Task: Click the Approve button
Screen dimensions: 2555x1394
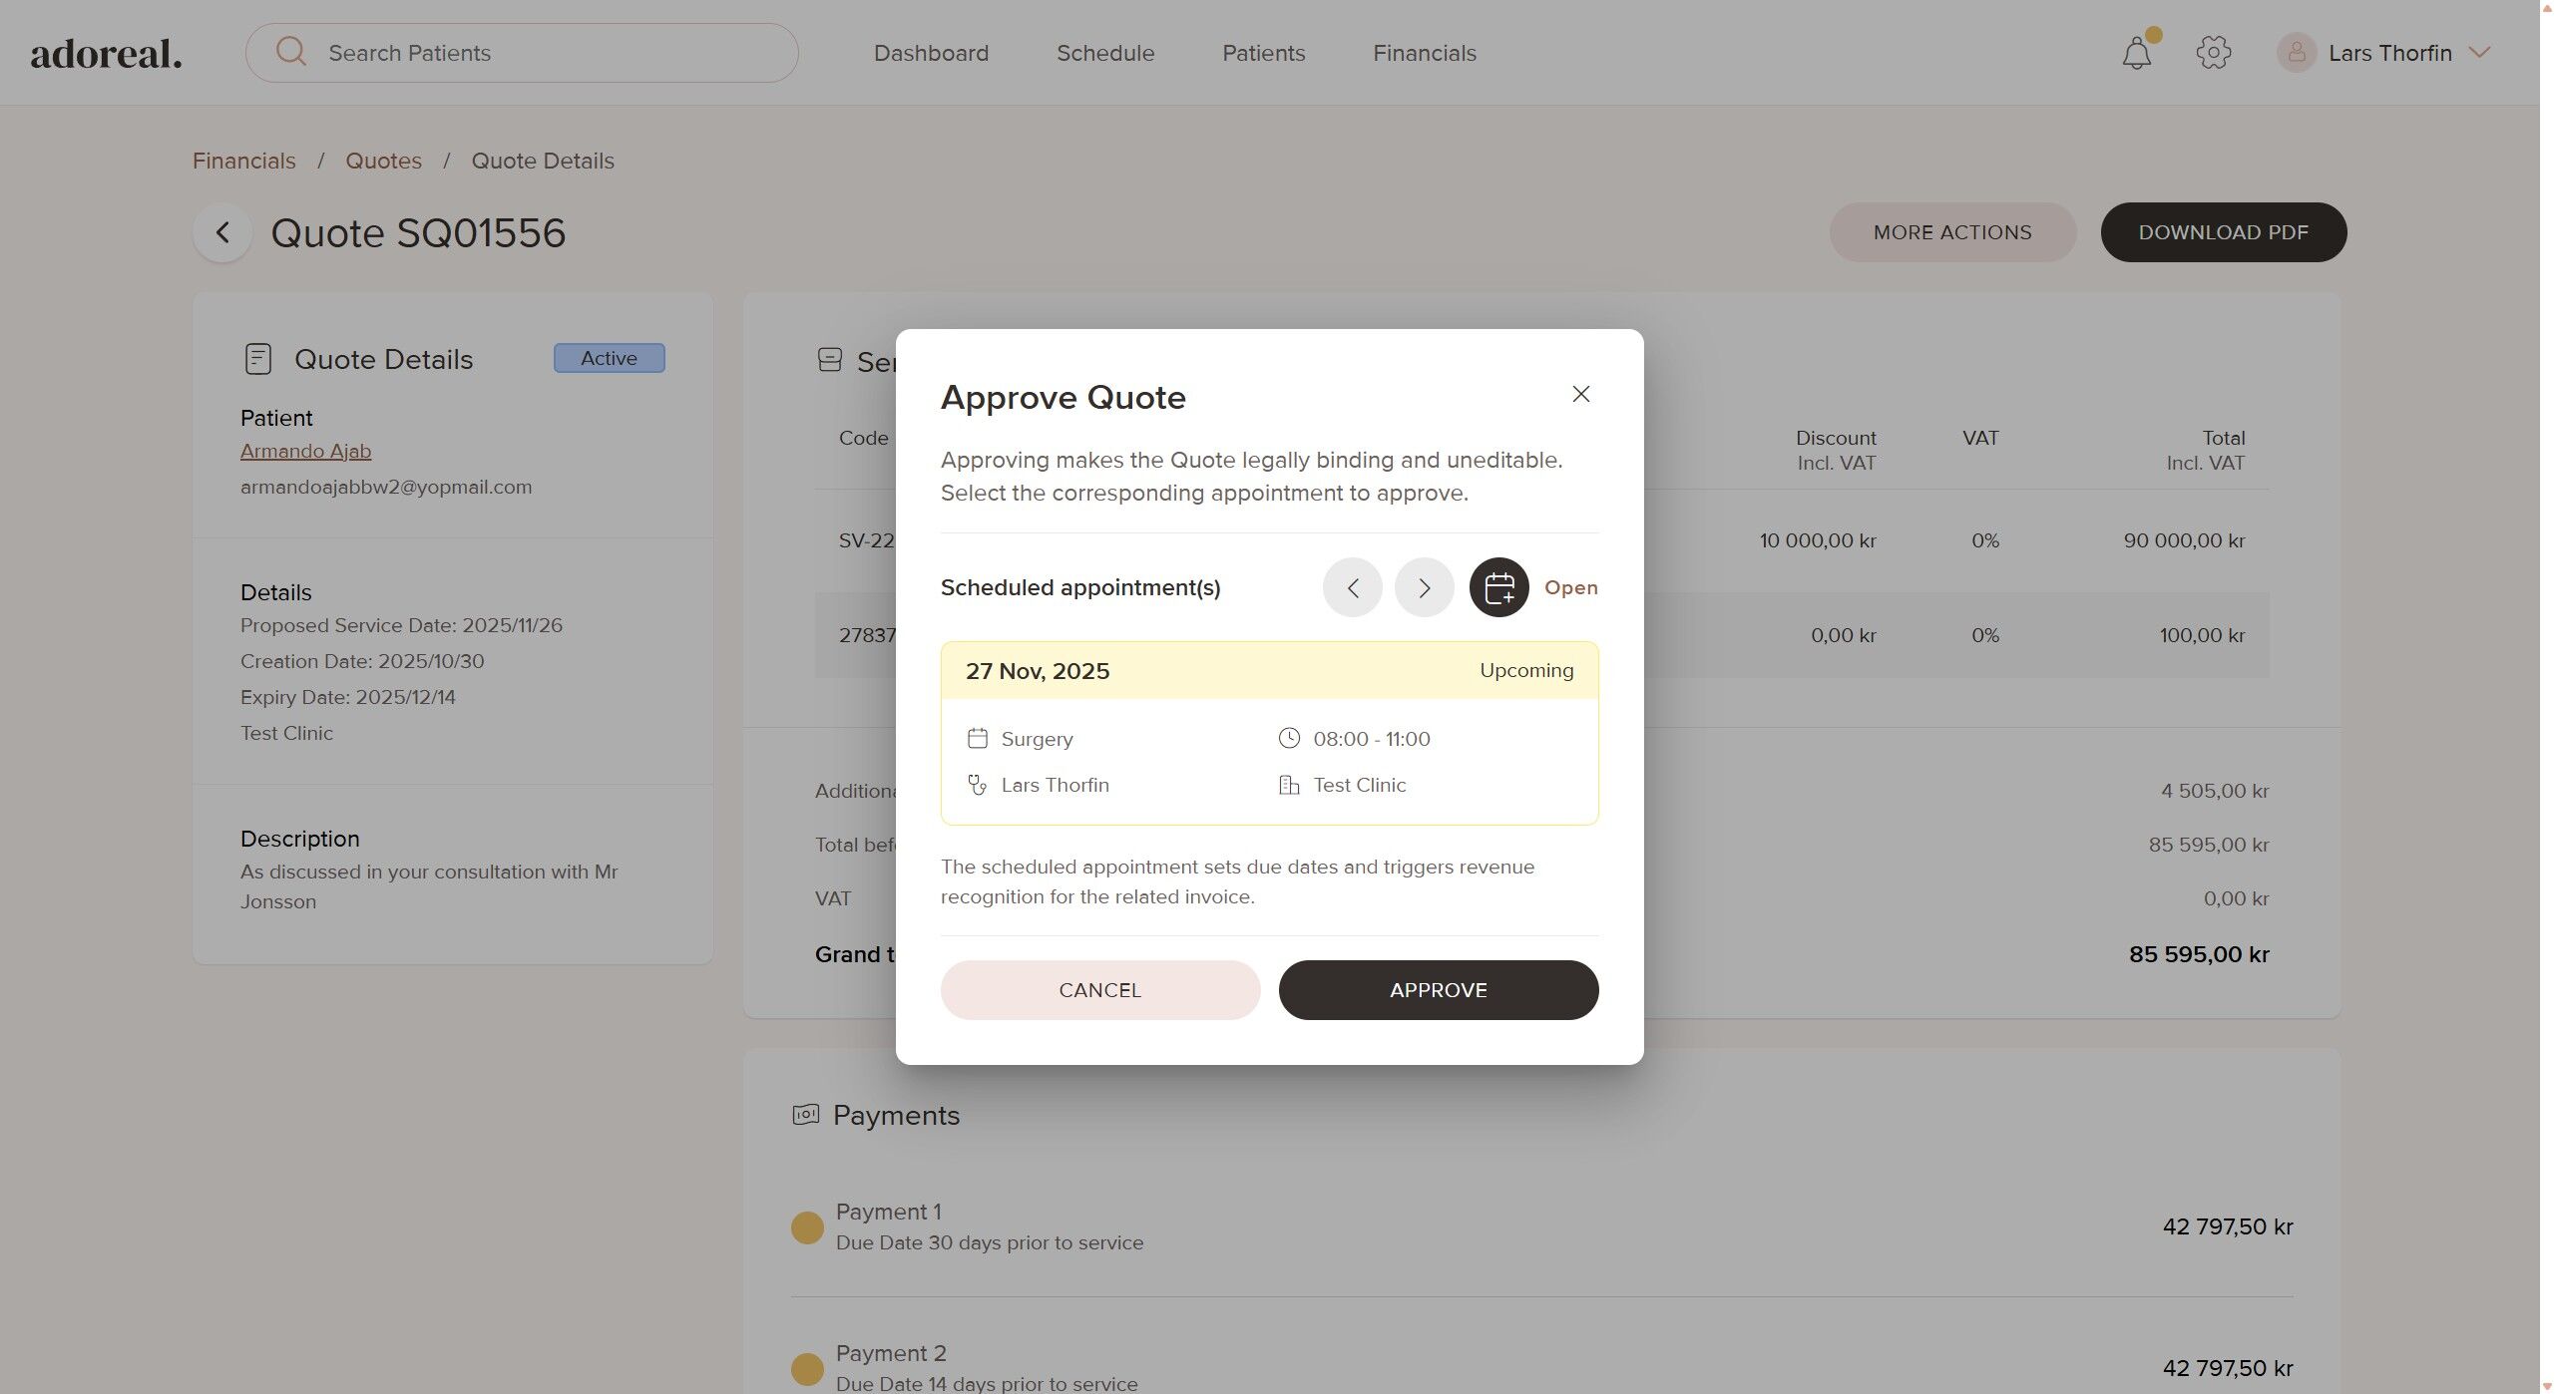Action: [x=1438, y=990]
